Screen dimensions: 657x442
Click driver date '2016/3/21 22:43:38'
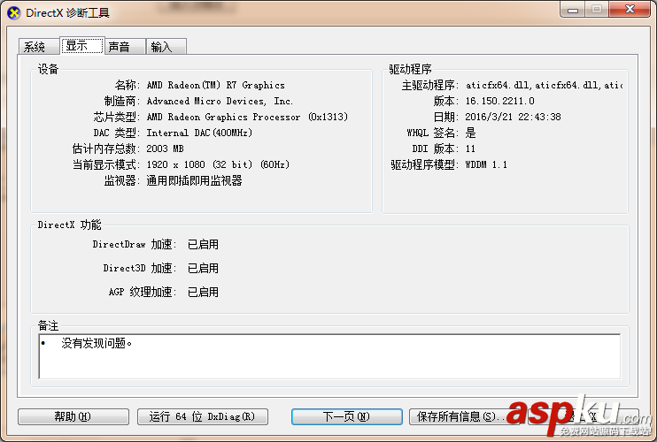point(513,117)
